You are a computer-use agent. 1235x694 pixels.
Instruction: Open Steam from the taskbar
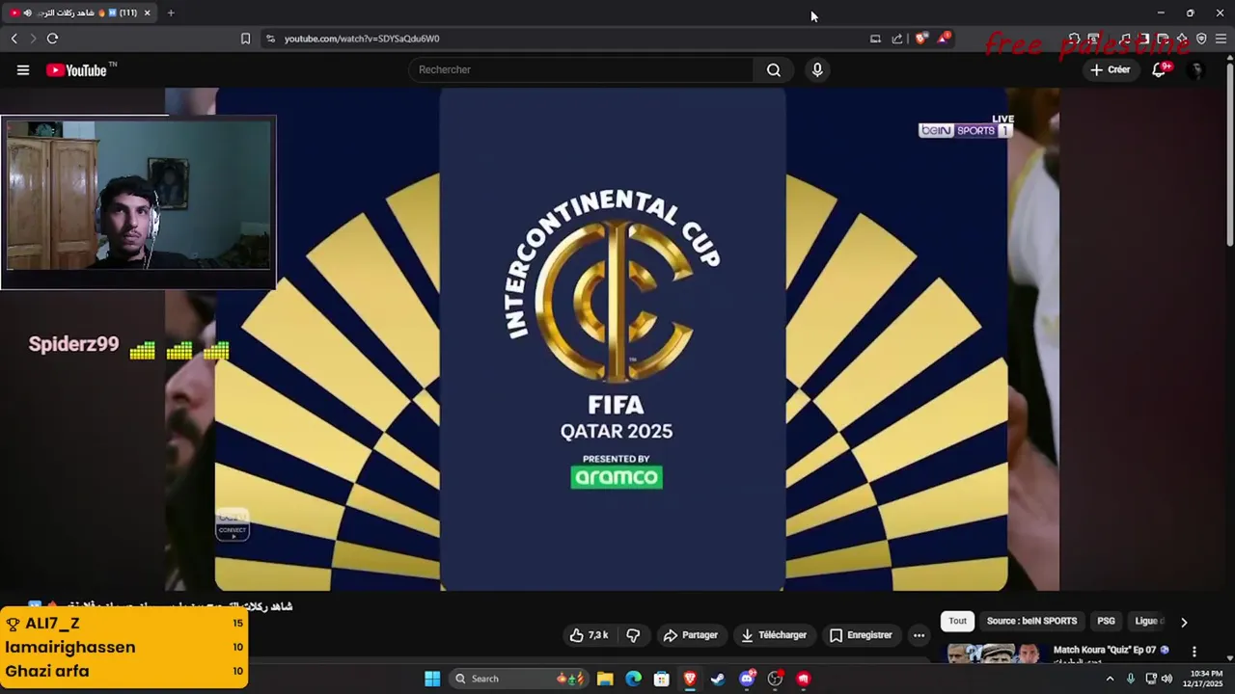pos(718,679)
